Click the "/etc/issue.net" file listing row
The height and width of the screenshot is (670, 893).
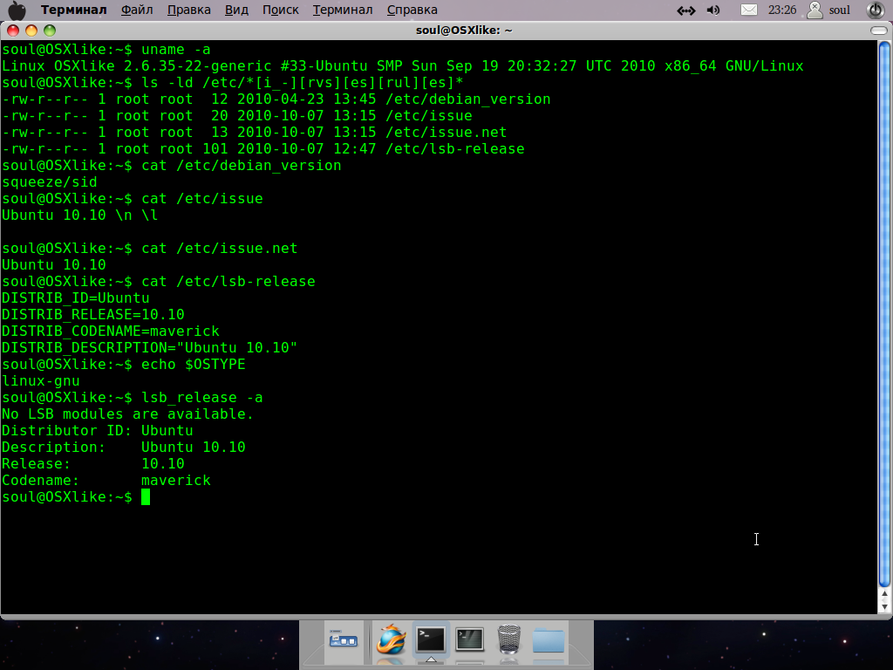(255, 133)
